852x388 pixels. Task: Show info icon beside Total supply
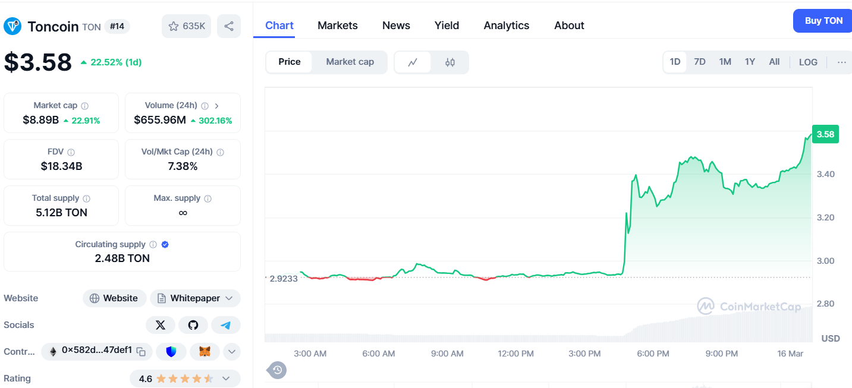(86, 198)
